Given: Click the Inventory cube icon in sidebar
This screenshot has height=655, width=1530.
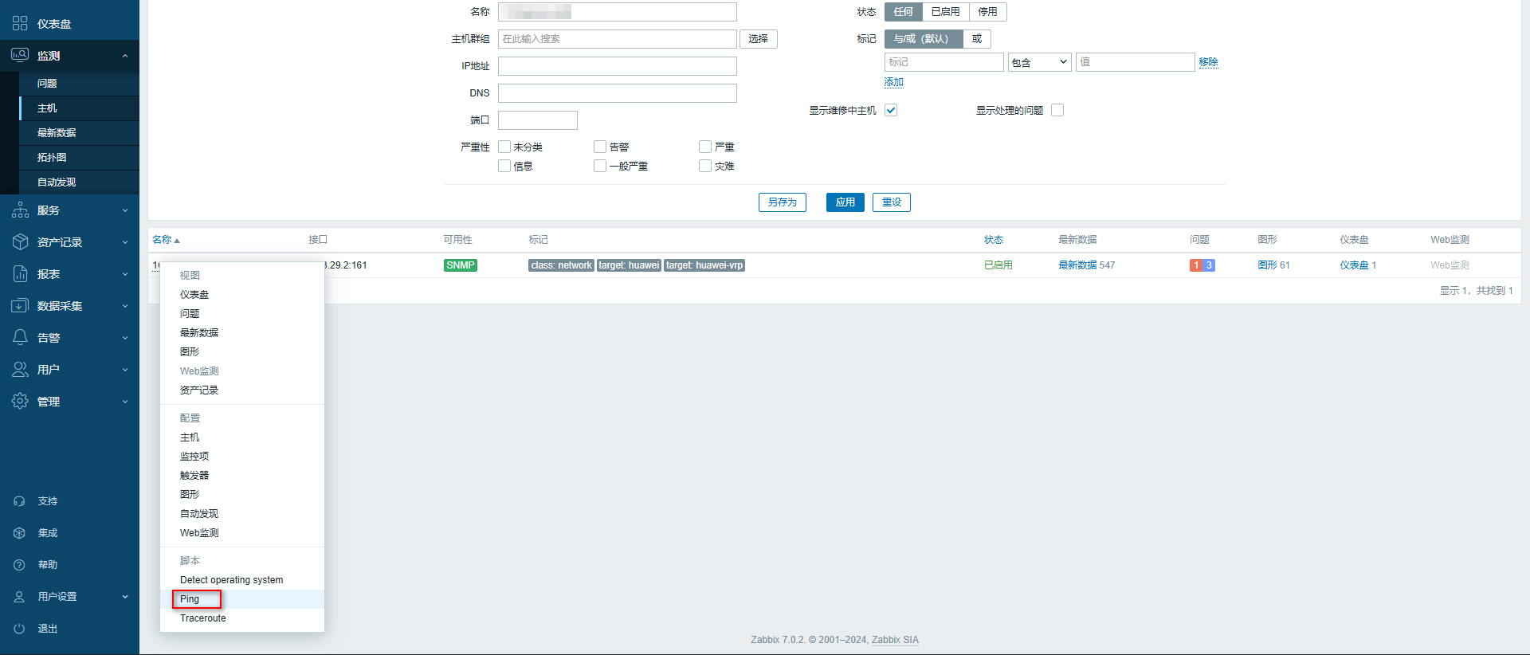Looking at the screenshot, I should tap(20, 242).
